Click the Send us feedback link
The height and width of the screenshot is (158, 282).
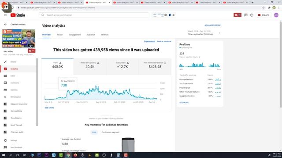[164, 42]
